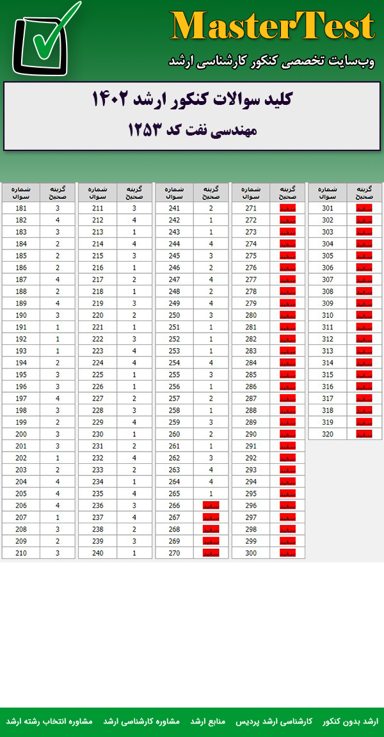Select the مشاوره انتخاب رشته ارشد footer link

tap(49, 721)
